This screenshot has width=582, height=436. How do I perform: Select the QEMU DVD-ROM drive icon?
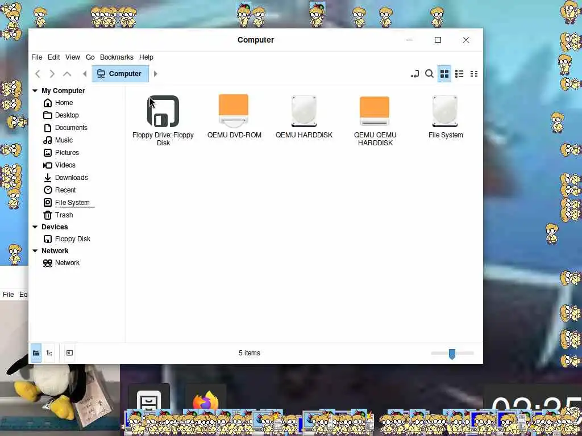point(234,111)
